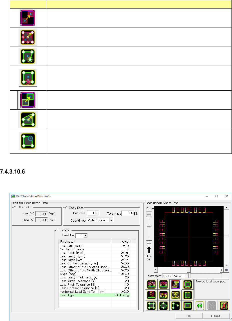Click table icon with red X on vertex

click(28, 78)
